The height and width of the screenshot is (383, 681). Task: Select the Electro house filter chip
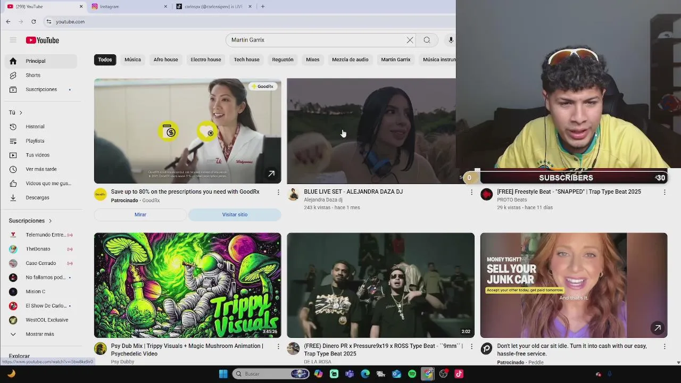[206, 60]
